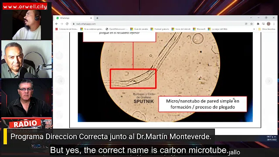
Task: Click the RADIO logo
Action: [25, 124]
